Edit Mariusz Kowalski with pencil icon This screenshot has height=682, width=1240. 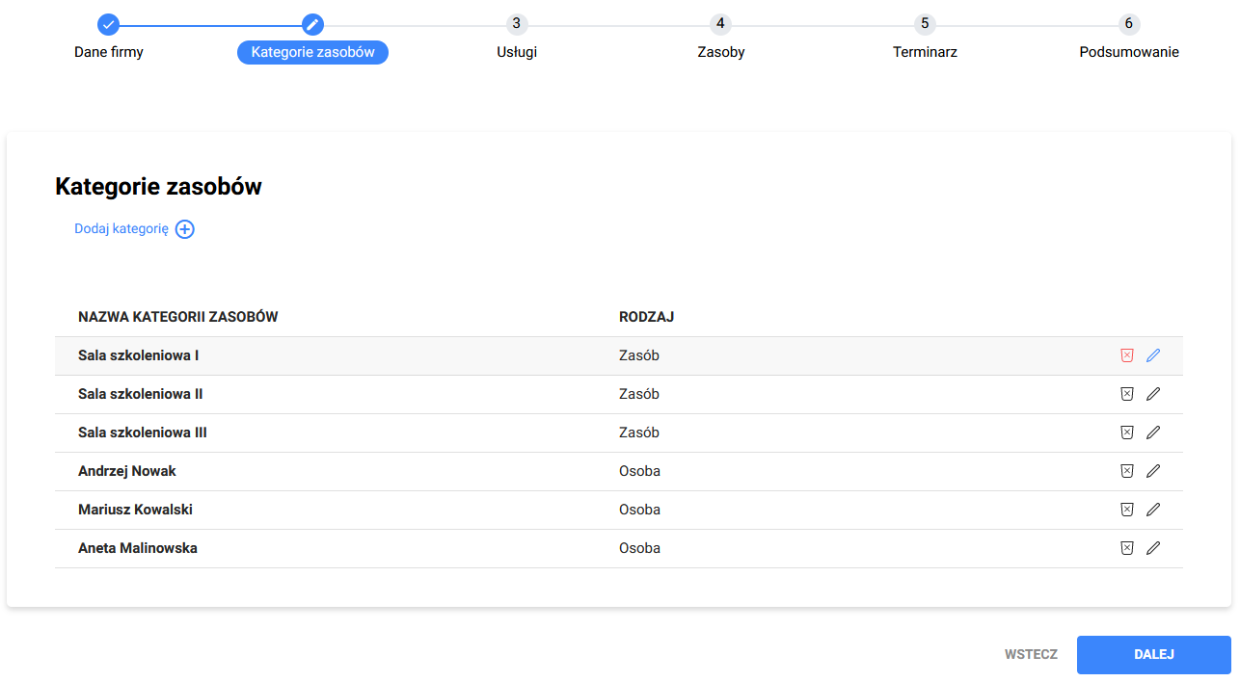[1153, 510]
